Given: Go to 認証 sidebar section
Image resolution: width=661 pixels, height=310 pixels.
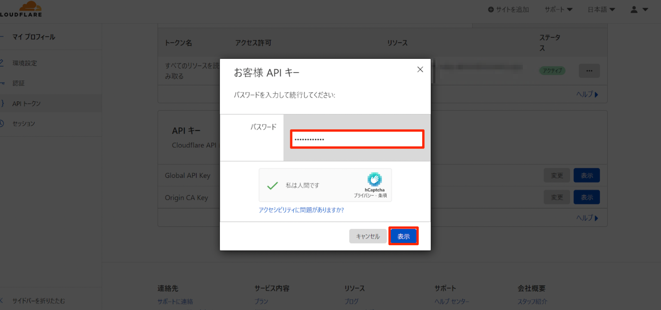Looking at the screenshot, I should tap(18, 83).
